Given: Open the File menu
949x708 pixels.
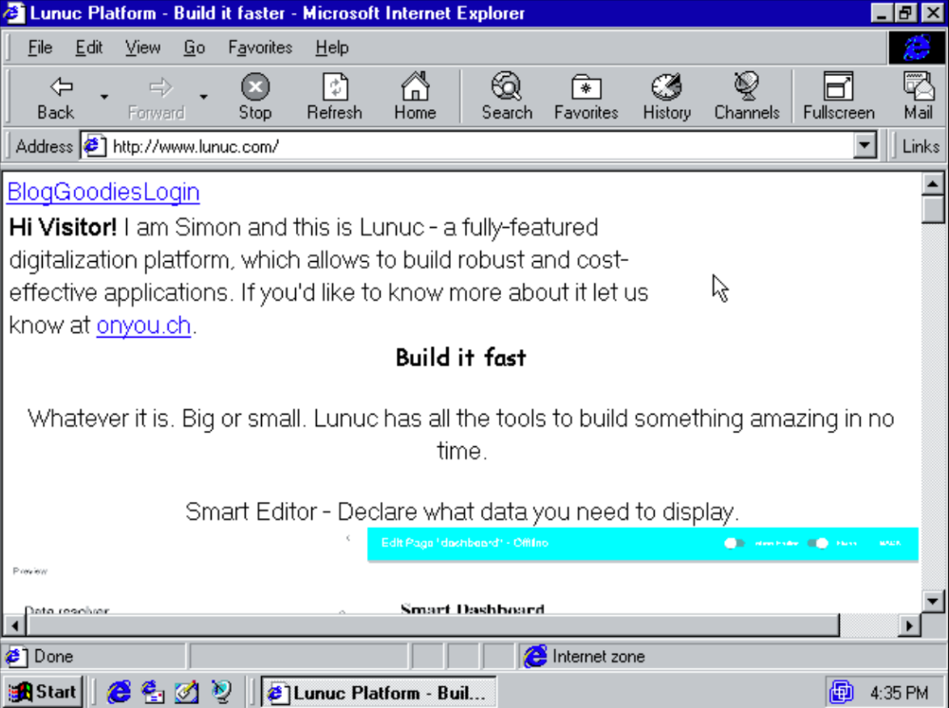Looking at the screenshot, I should click(40, 47).
